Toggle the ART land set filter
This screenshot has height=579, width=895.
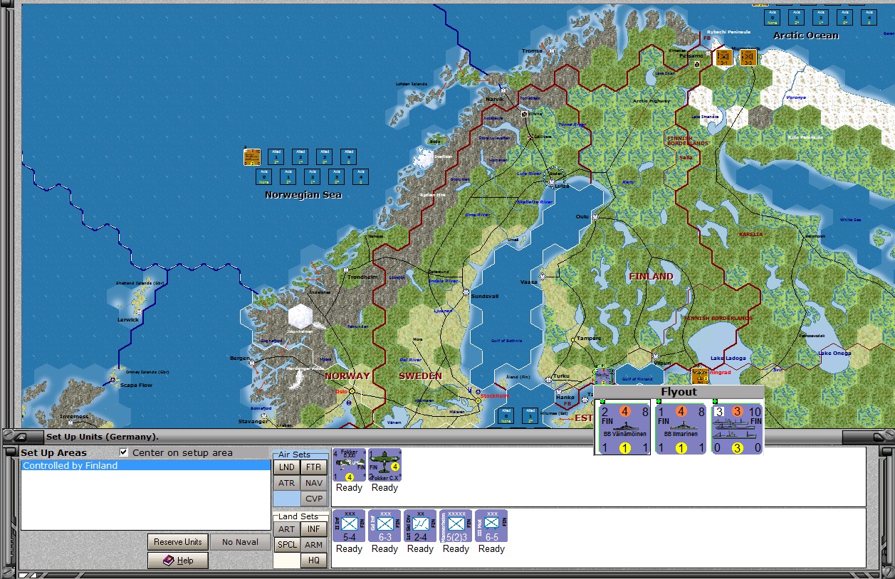[x=286, y=529]
